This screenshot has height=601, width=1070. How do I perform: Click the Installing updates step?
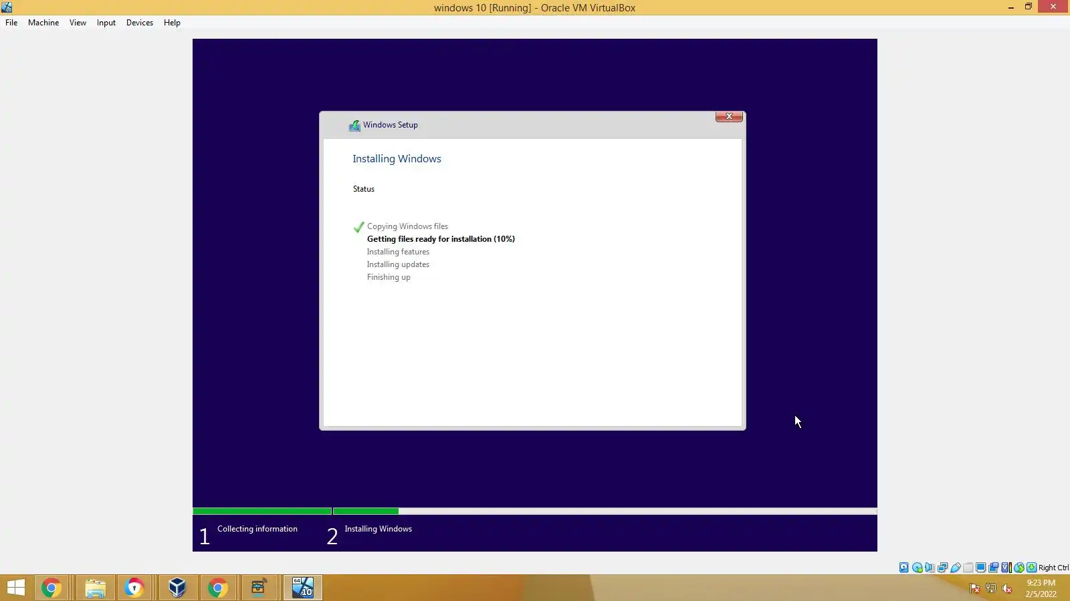click(x=398, y=264)
